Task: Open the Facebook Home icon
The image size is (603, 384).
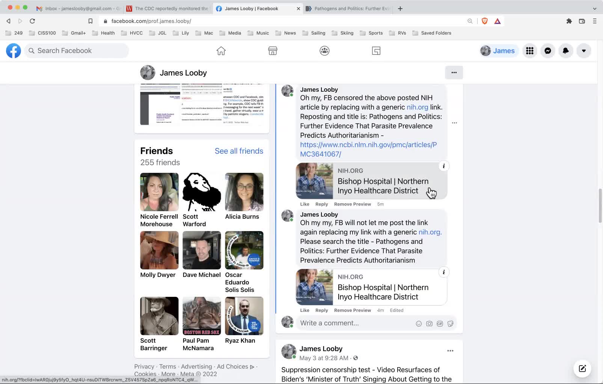Action: [x=221, y=51]
